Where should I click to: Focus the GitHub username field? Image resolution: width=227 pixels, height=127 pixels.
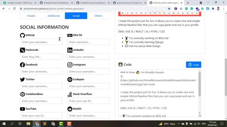click(41, 42)
